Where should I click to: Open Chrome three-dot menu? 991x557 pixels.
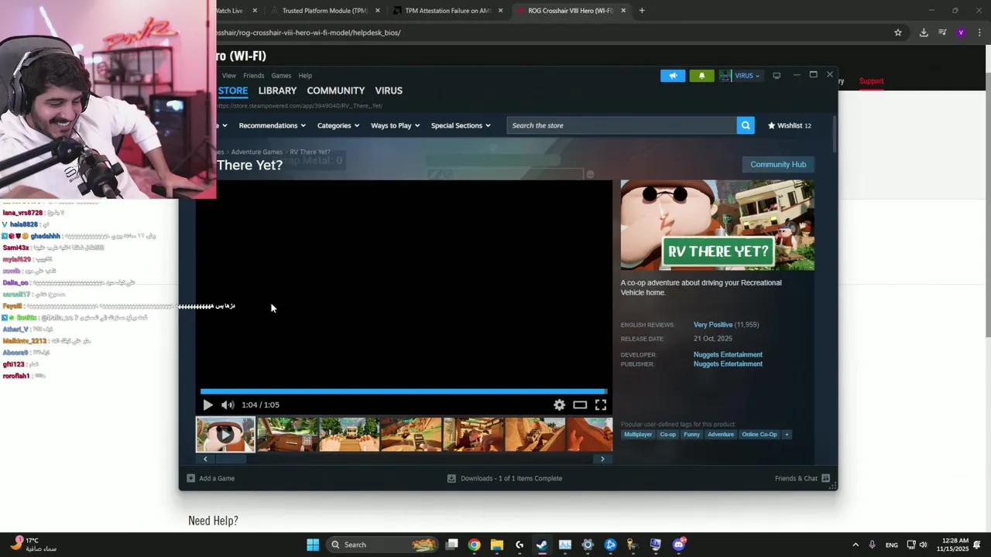click(979, 32)
